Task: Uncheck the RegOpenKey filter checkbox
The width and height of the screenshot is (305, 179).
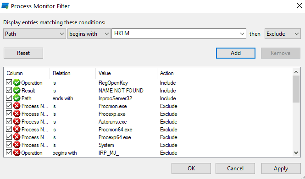Action: click(9, 82)
